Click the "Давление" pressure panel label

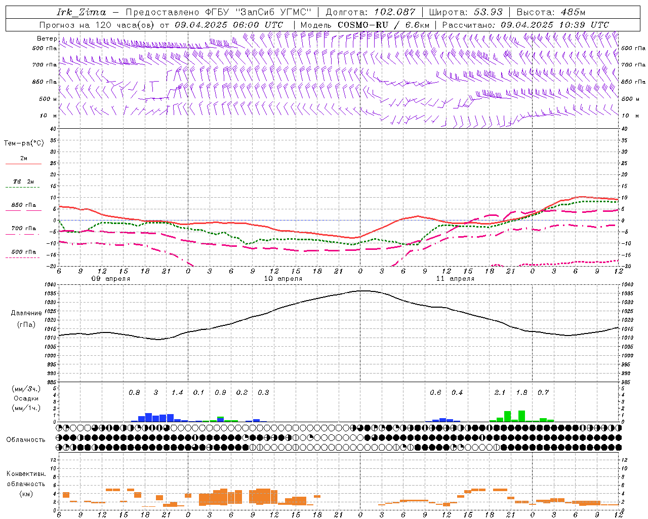pyautogui.click(x=26, y=313)
